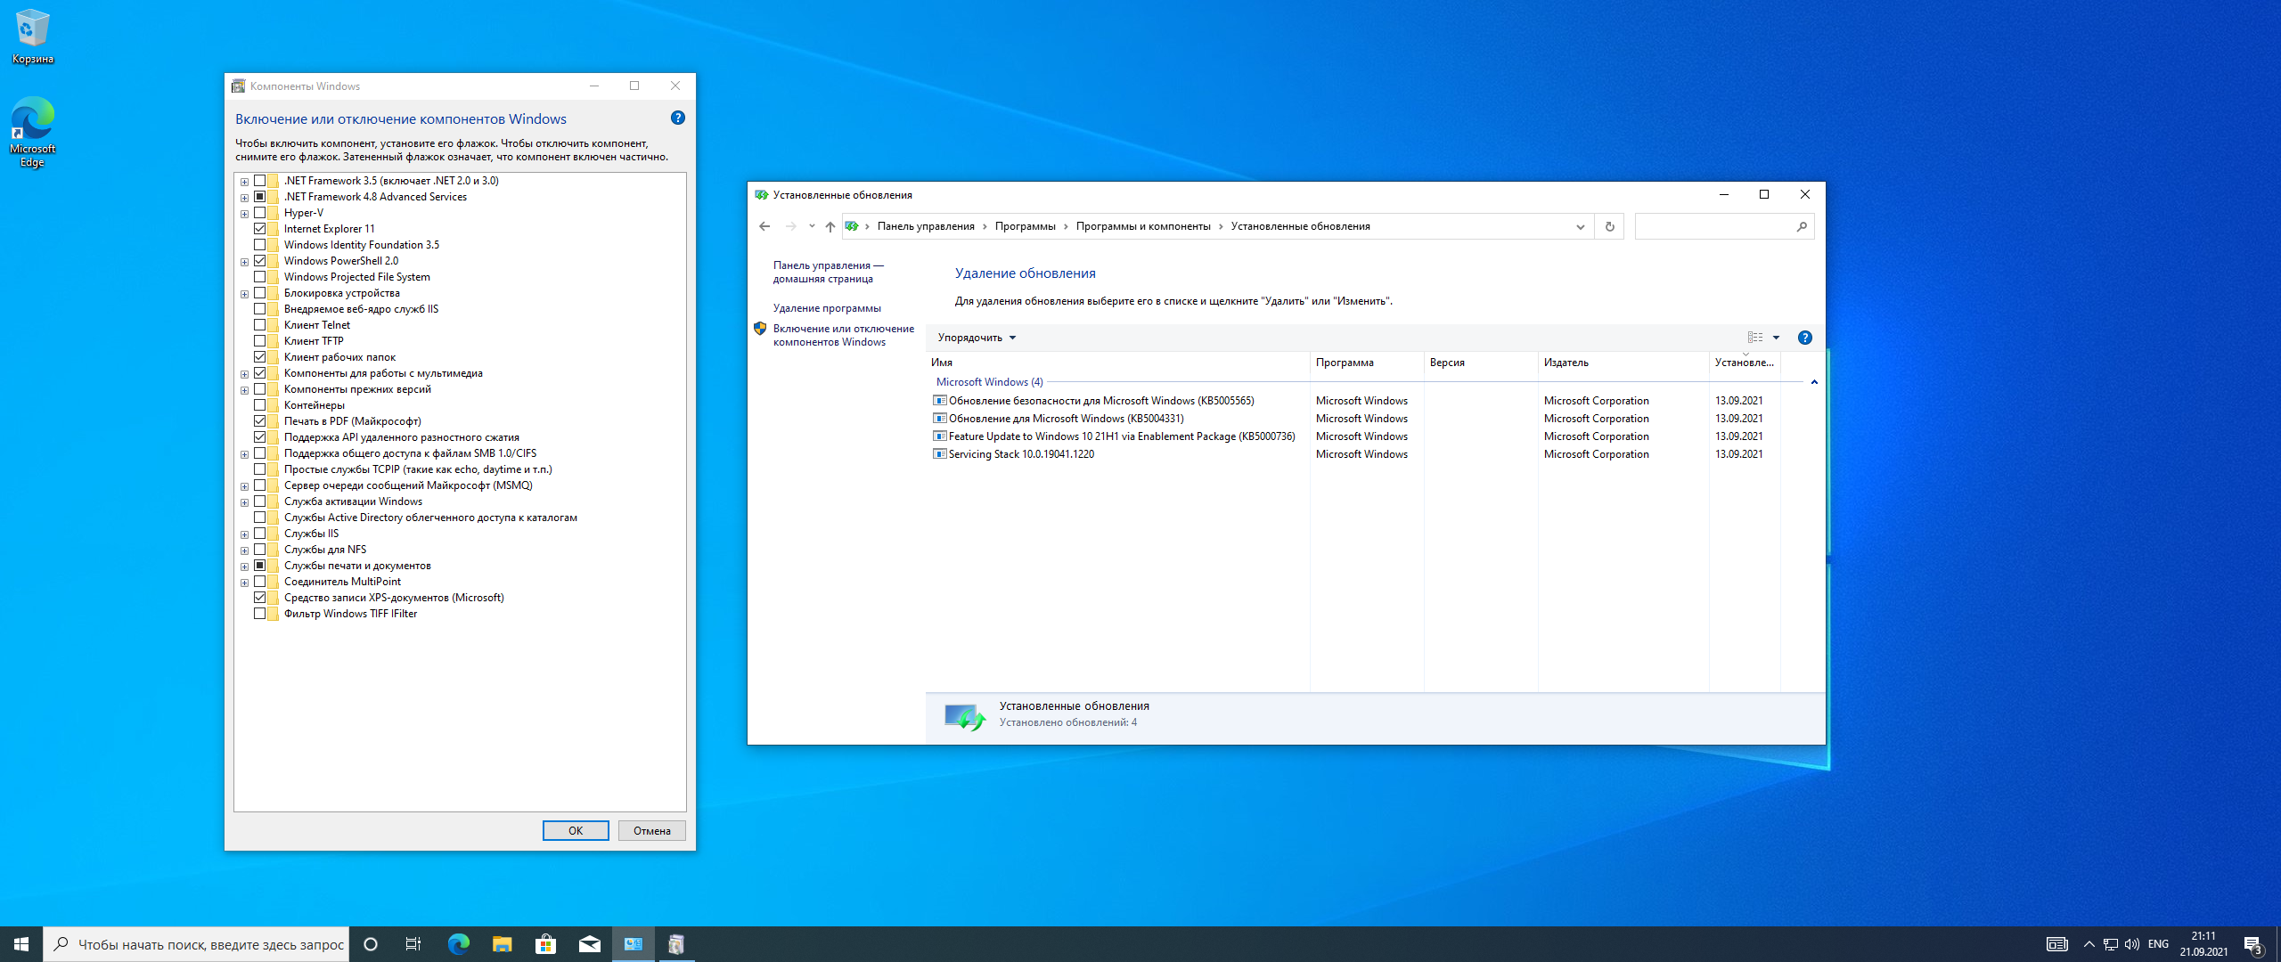Click Control Panel icon in address bar

coord(852,226)
